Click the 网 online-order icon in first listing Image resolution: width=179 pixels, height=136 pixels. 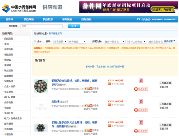tap(109, 84)
